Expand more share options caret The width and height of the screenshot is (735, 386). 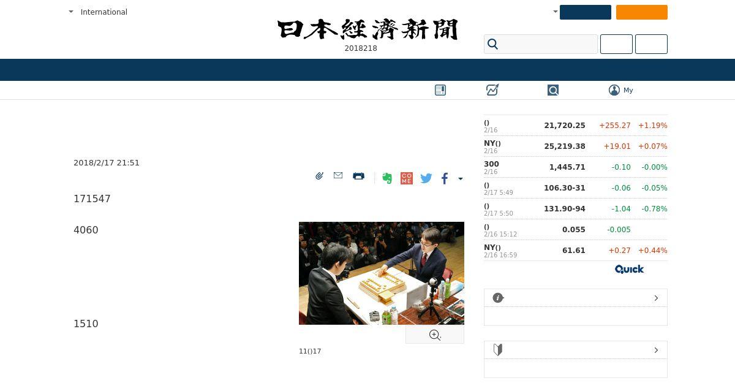point(461,179)
